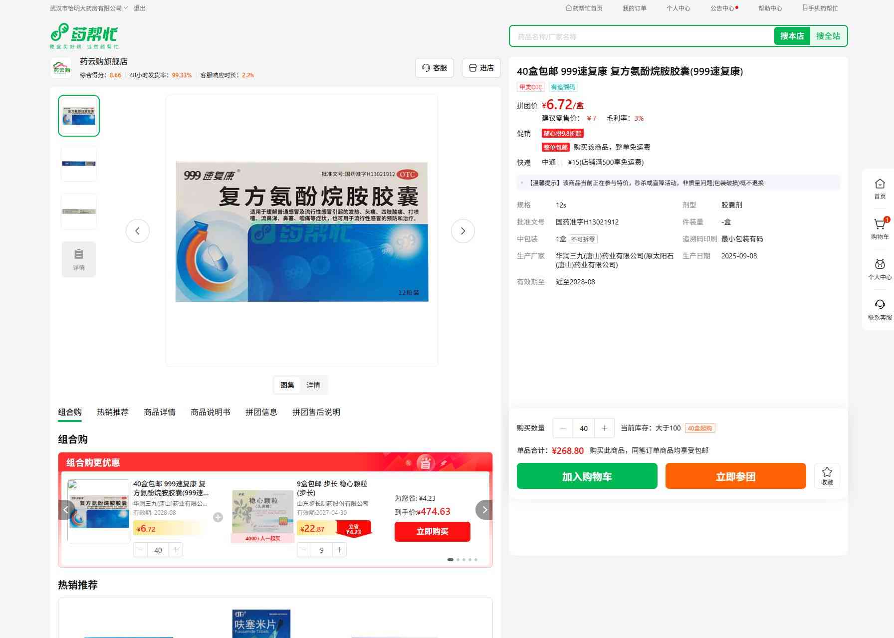Advance combo carousel with right chevron
894x638 pixels.
click(484, 510)
